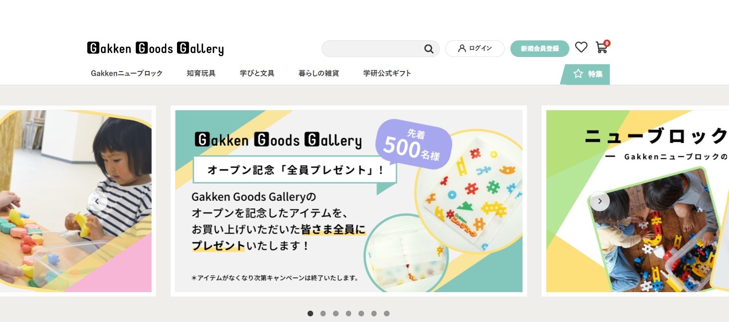The height and width of the screenshot is (322, 729).
Task: Open the shopping cart icon
Action: [602, 47]
